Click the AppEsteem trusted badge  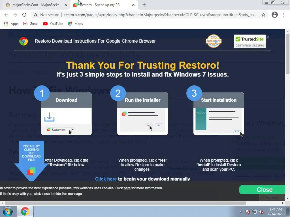(x=214, y=41)
